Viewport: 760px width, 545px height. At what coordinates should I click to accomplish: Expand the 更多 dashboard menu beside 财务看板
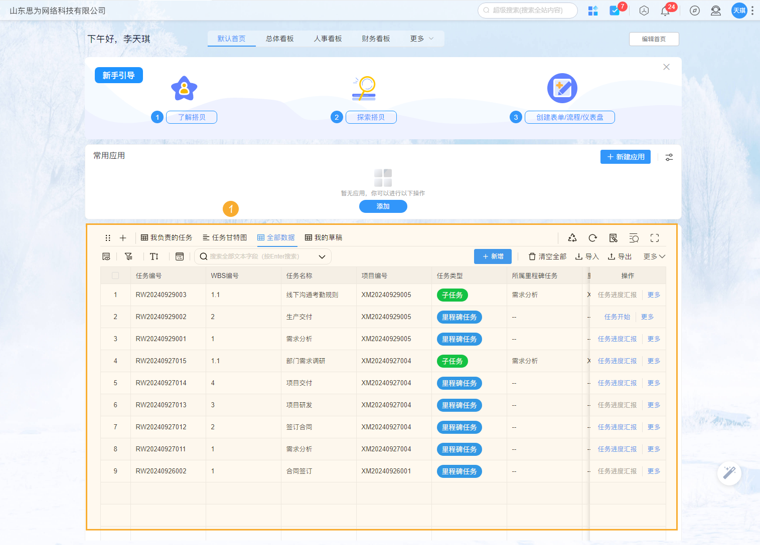(x=421, y=38)
